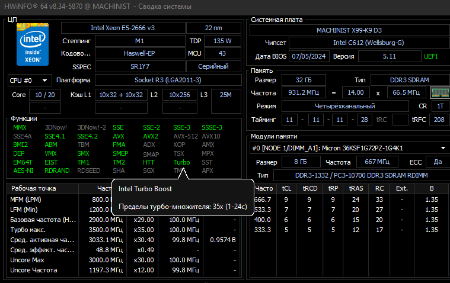Click the tCL column header
450x283 pixels.
(x=286, y=188)
